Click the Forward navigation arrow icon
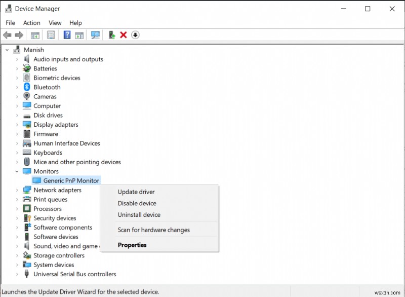The height and width of the screenshot is (297, 405). click(x=19, y=34)
